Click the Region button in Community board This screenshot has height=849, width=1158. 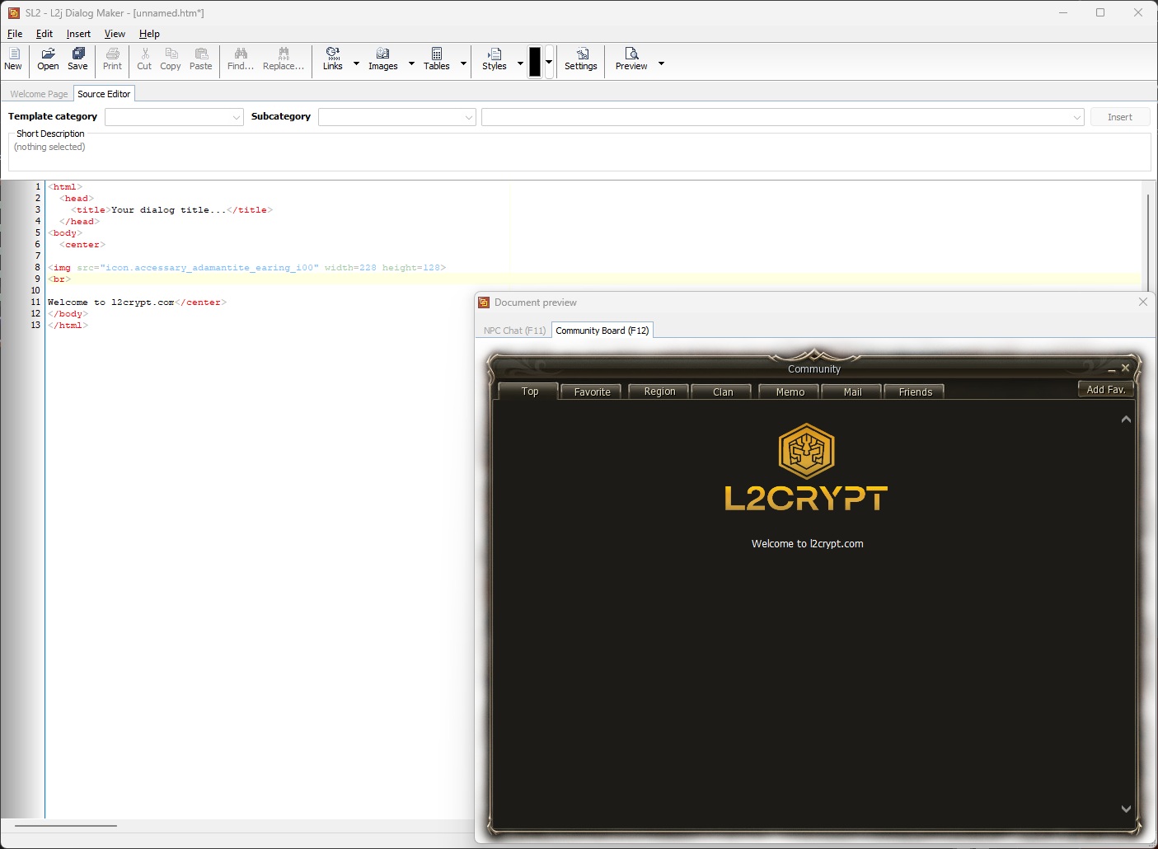[659, 392]
